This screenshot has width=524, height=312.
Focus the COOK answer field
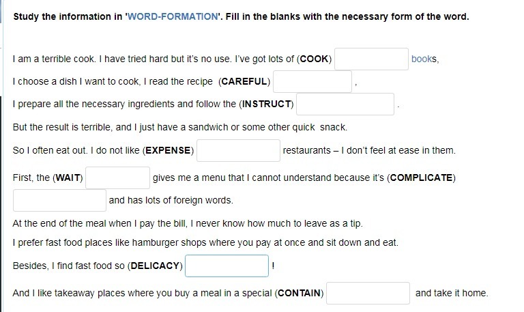(x=371, y=59)
